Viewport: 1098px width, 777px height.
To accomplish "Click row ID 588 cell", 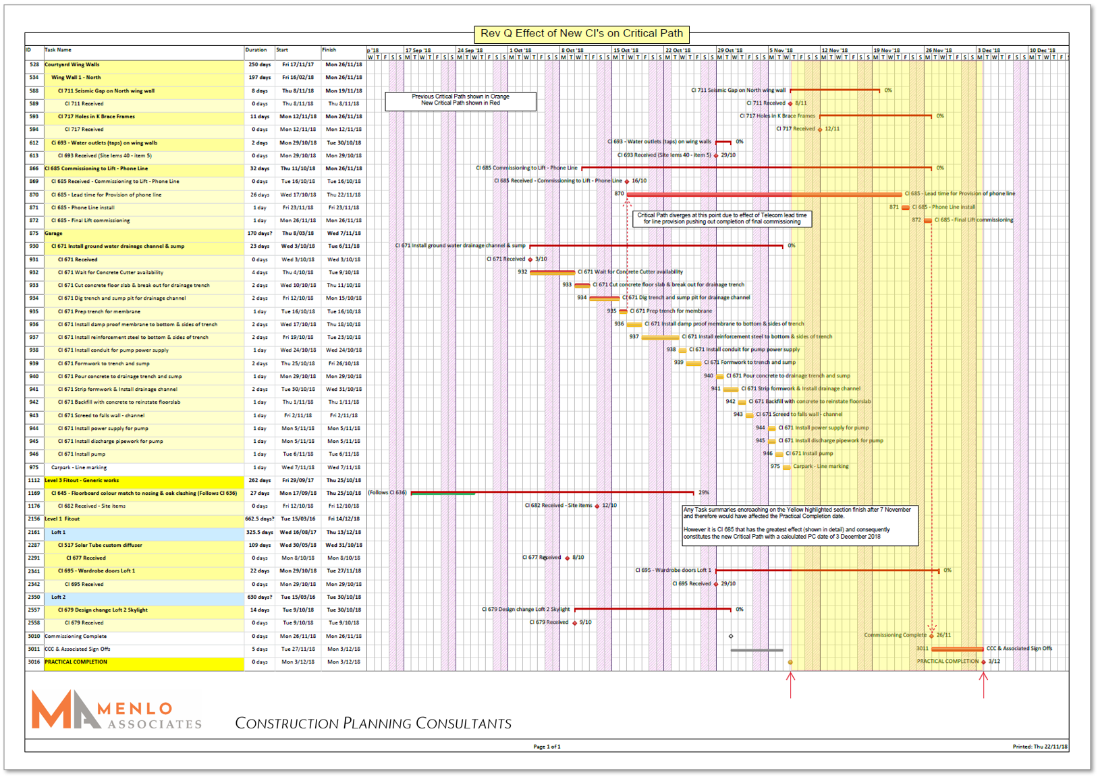I will pos(34,91).
